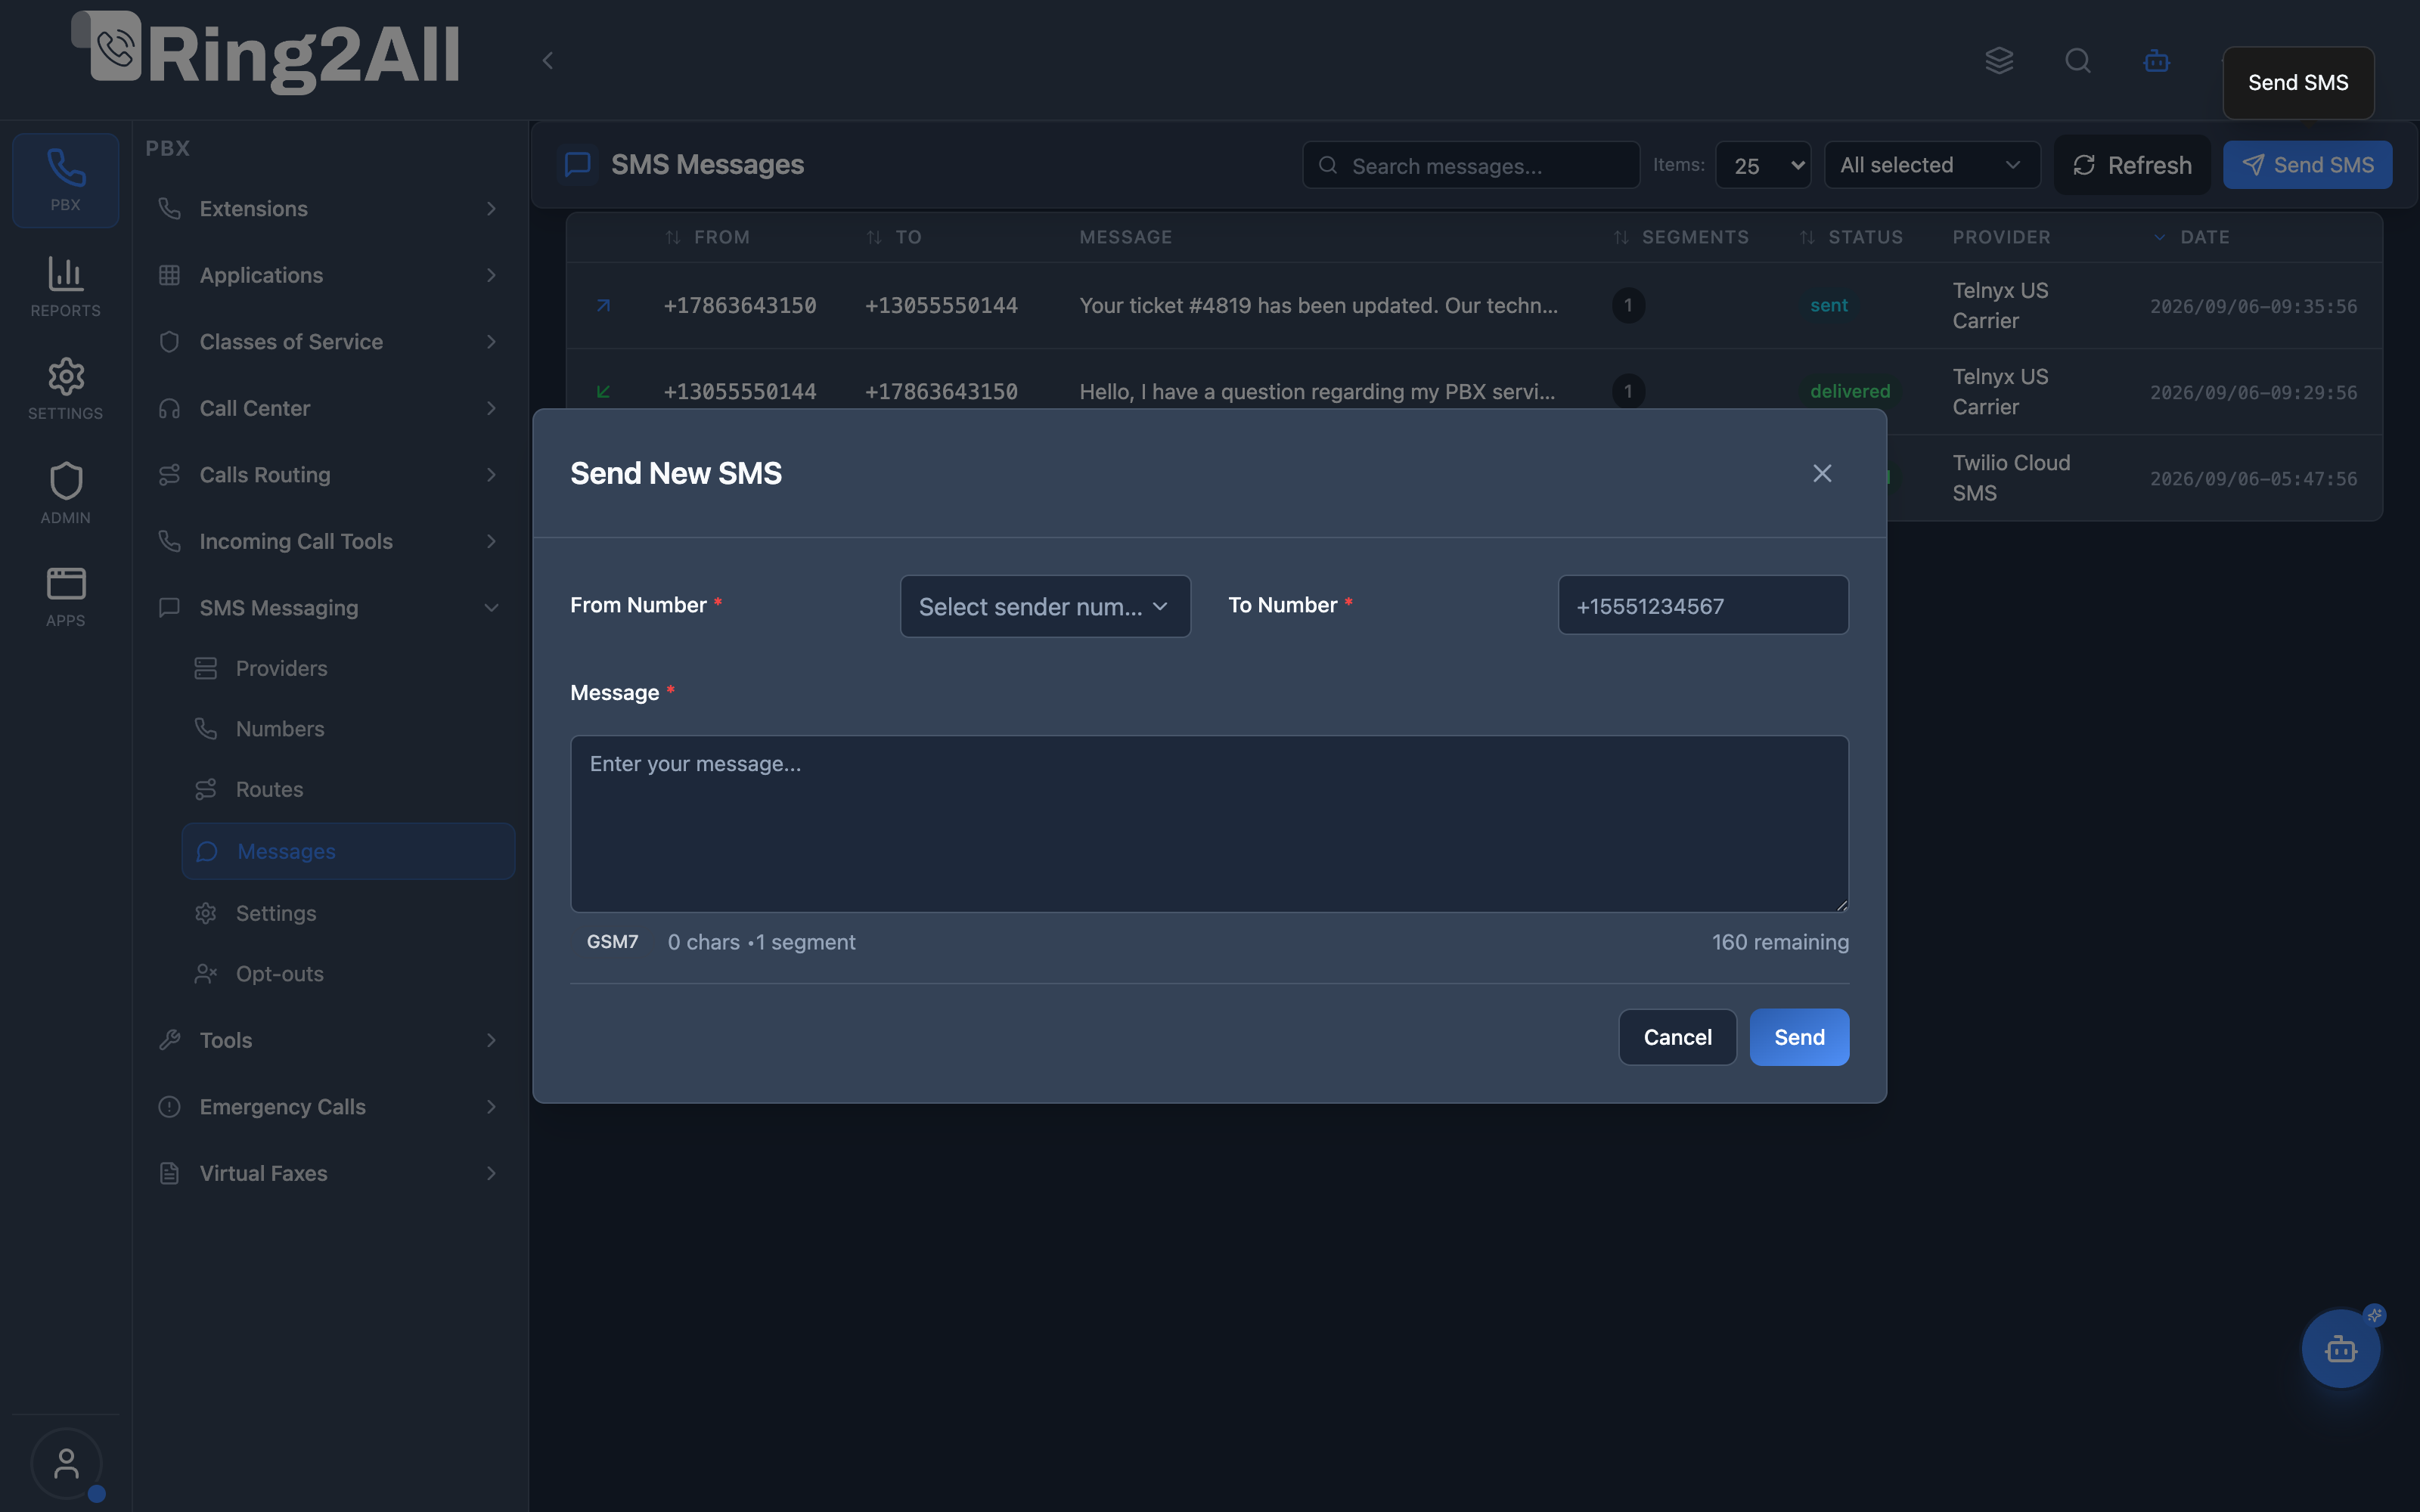Open the Admin shield section
Image resolution: width=2420 pixels, height=1512 pixels.
(65, 492)
